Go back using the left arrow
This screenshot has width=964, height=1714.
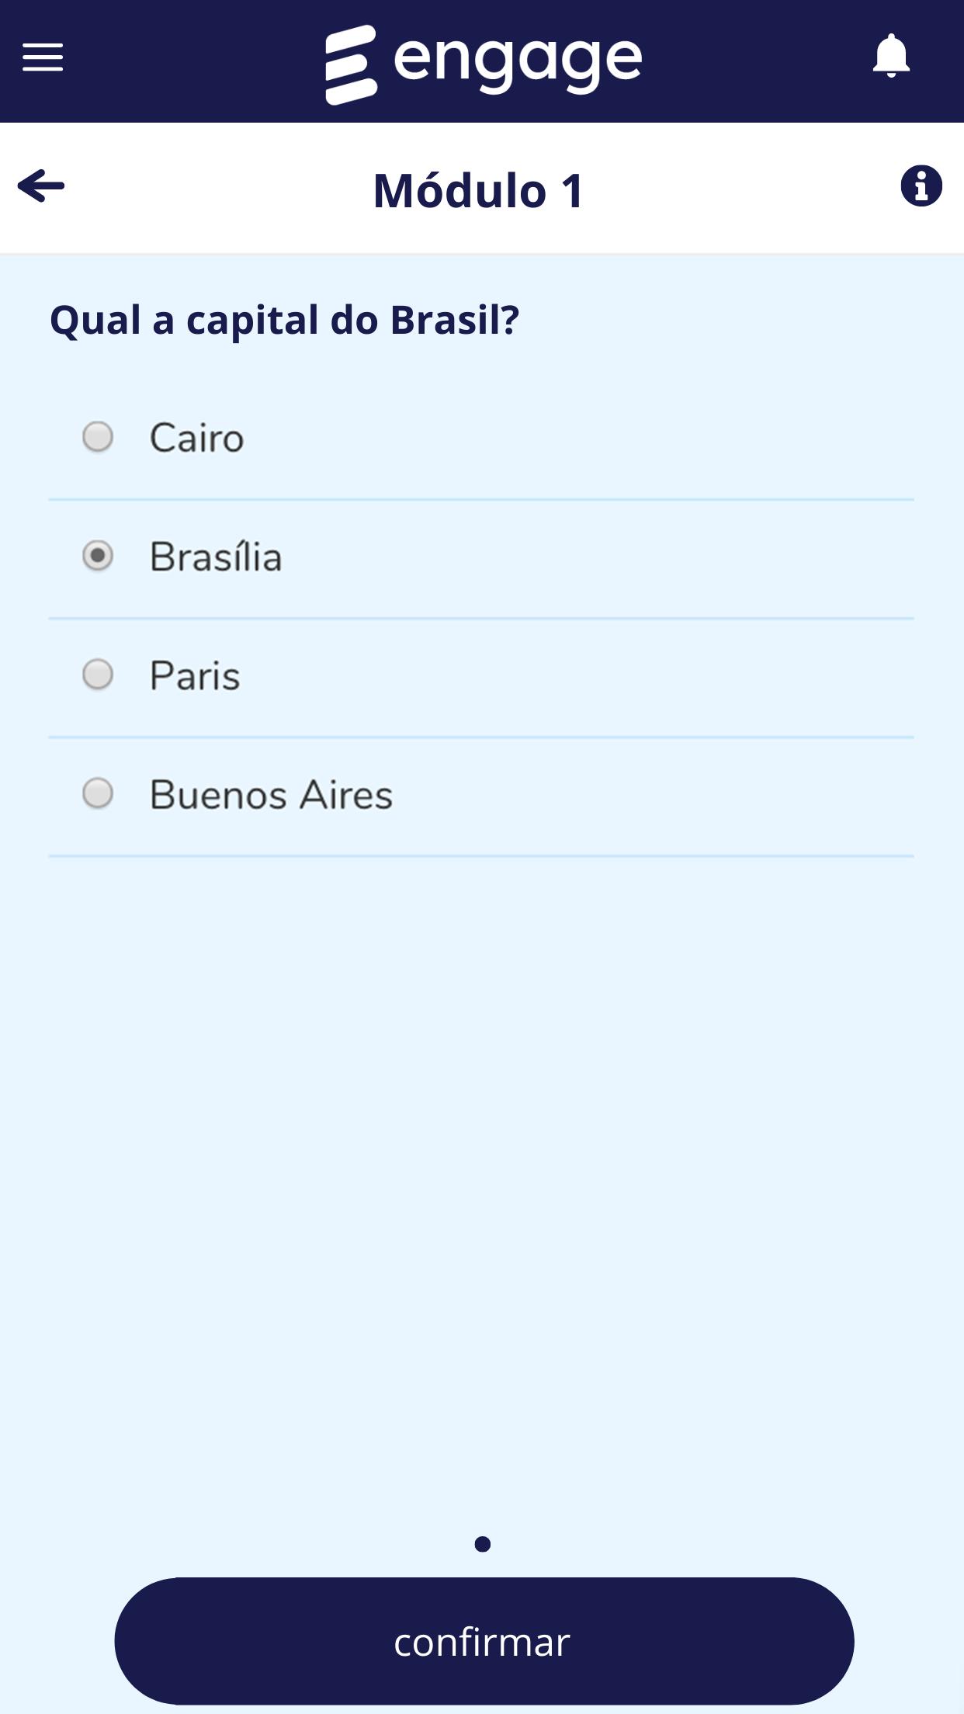pyautogui.click(x=41, y=186)
